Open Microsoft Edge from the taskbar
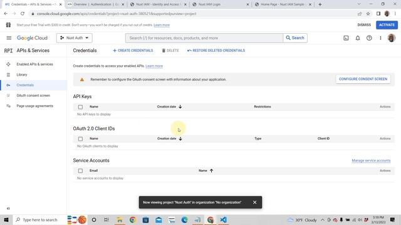The width and height of the screenshot is (401, 225). [184, 219]
